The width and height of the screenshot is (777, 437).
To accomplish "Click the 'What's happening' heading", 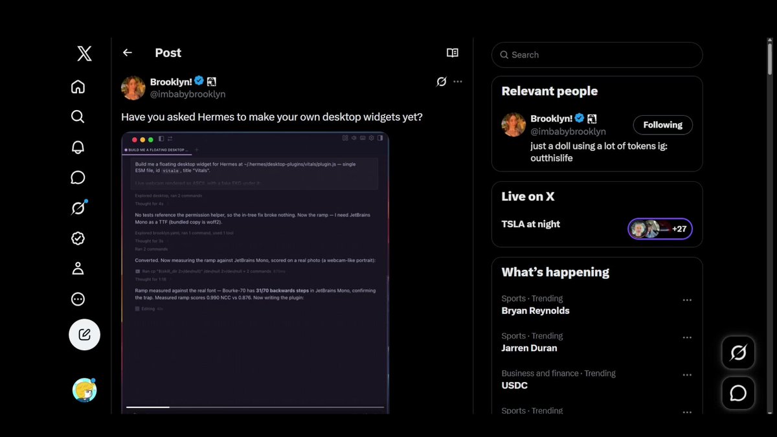I will 556,272.
